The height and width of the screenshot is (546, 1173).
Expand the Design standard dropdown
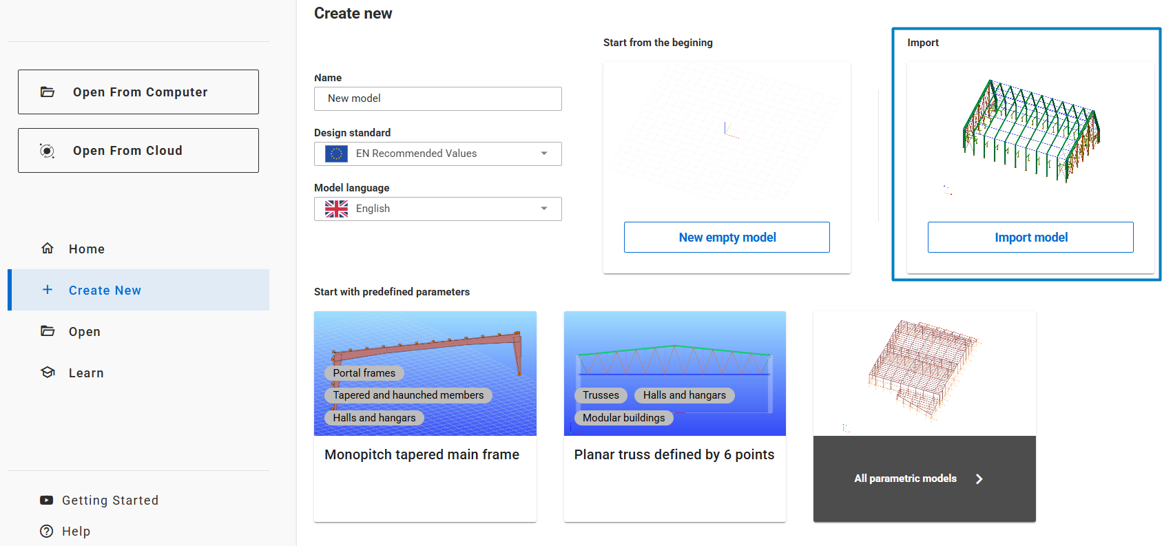pos(544,154)
